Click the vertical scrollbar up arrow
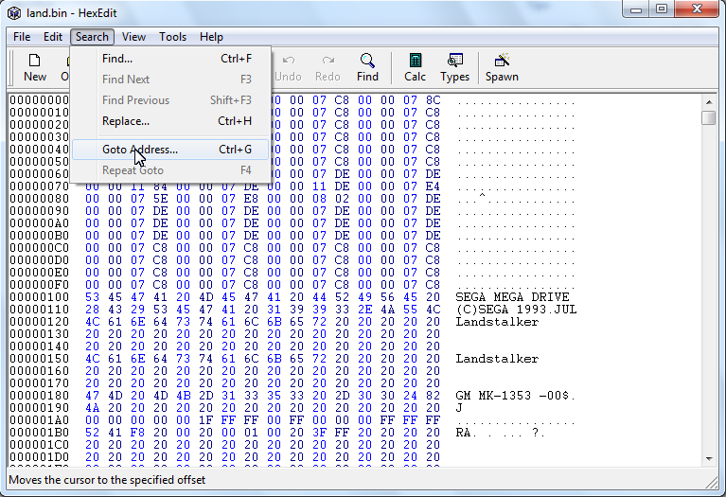Viewport: 726px width, 497px height. point(709,100)
